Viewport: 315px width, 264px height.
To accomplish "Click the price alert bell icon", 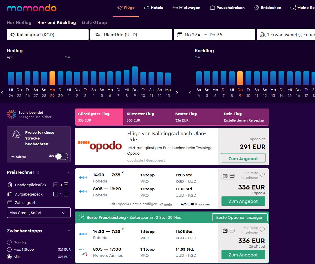I will point(16,134).
